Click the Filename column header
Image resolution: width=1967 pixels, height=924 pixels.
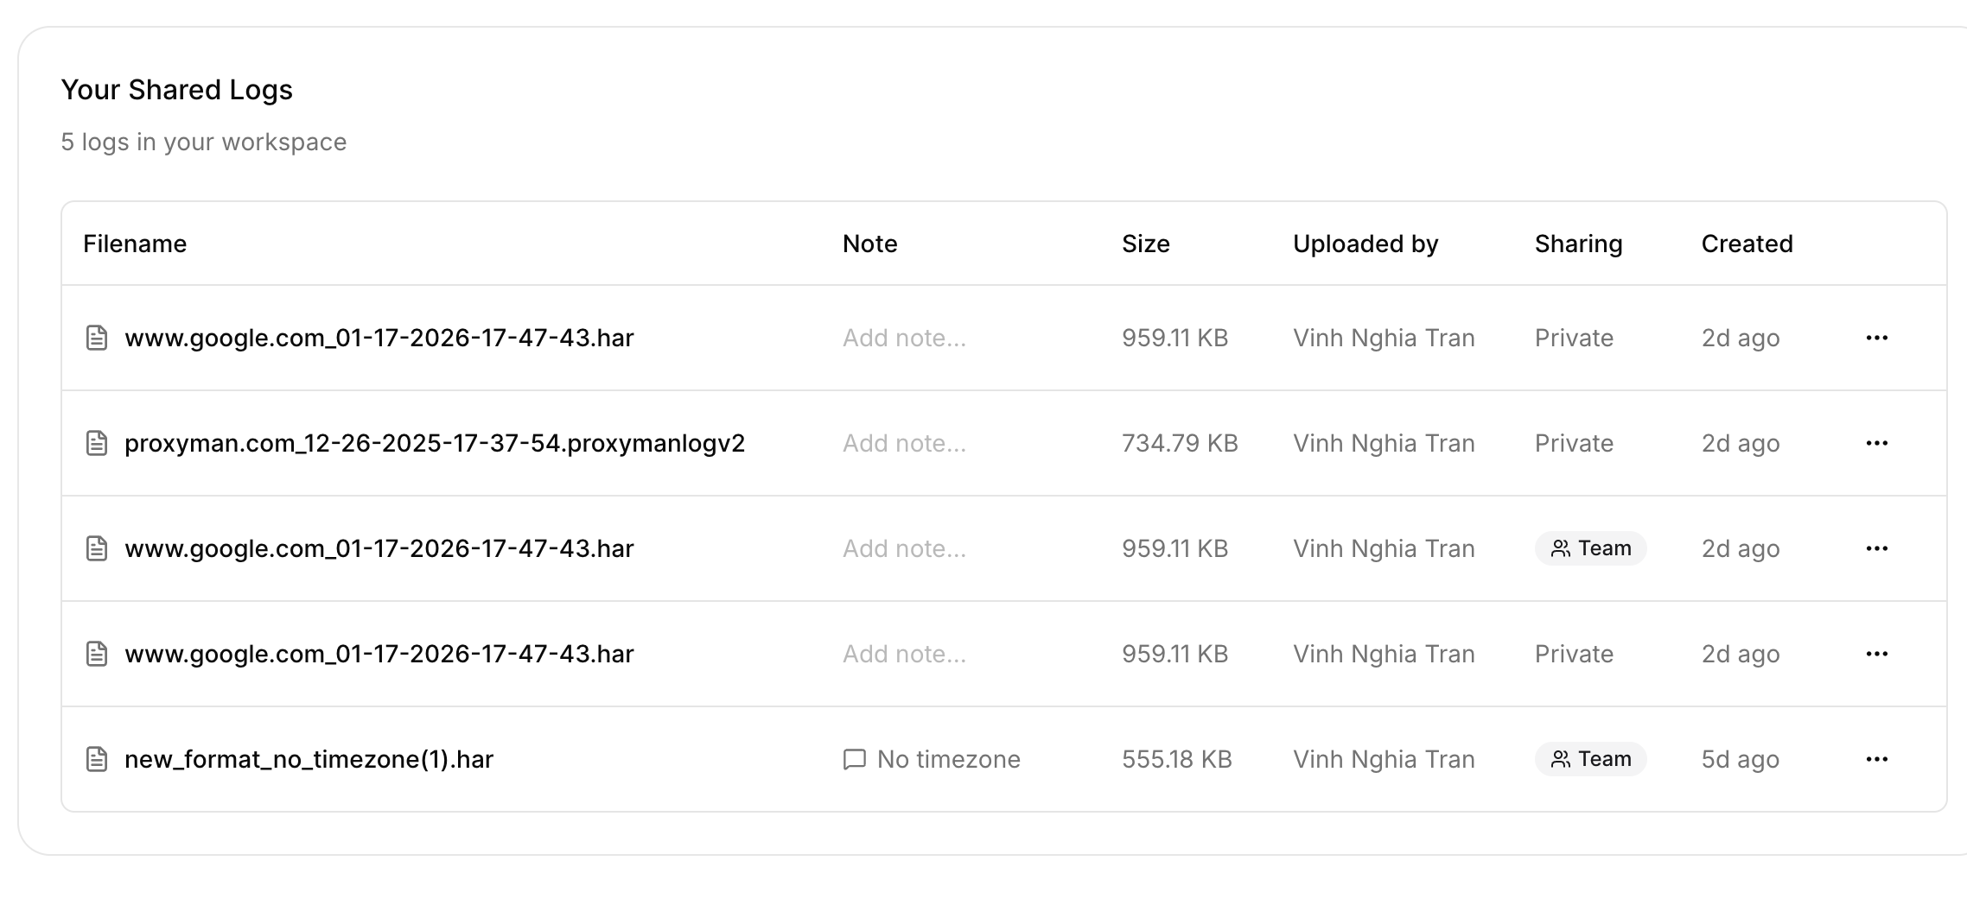click(135, 244)
